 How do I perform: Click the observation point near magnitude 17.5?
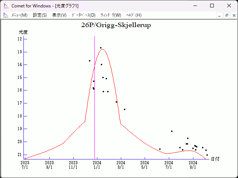[125, 109]
